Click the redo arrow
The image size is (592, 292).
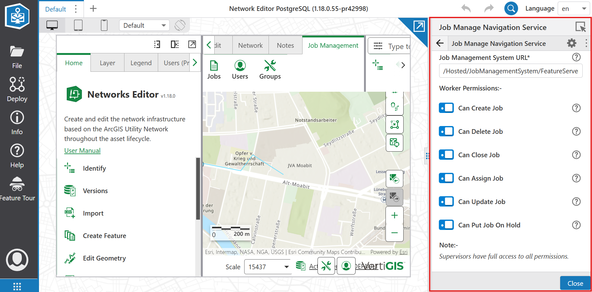(x=489, y=8)
